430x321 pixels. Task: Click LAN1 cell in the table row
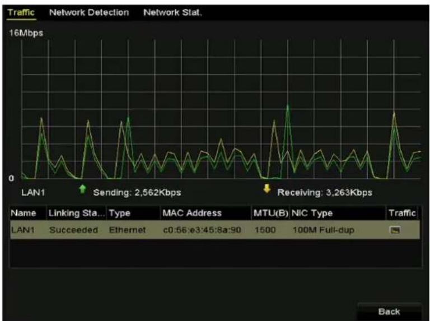coord(23,230)
